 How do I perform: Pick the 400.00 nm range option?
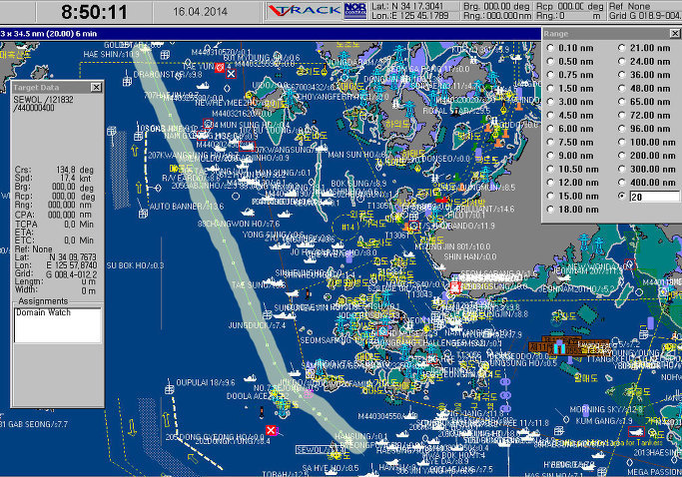(x=624, y=182)
